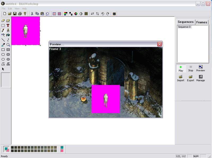Select the outlined Ellipse tool

coord(3,59)
